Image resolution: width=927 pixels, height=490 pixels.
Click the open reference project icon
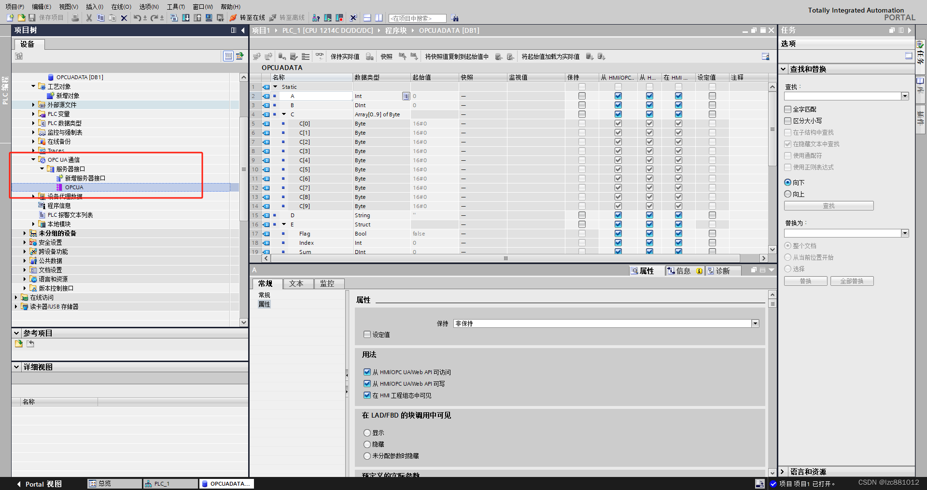click(x=19, y=344)
